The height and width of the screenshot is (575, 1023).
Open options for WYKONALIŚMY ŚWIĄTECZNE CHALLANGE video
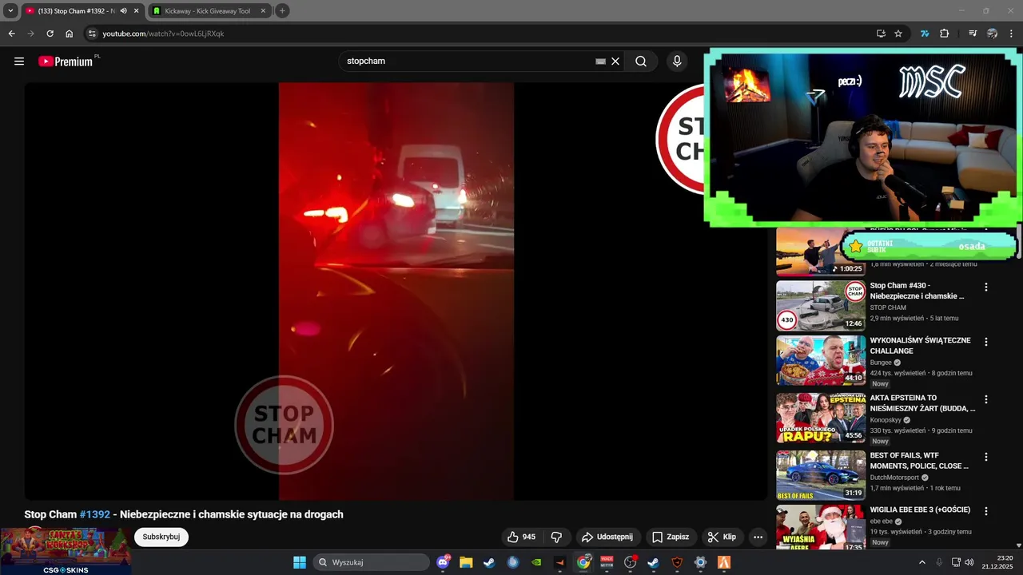pos(986,342)
